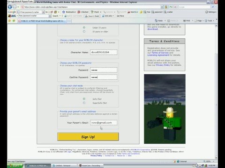
Task: Click the security lock icon in address bar
Action: pyautogui.click(x=166, y=7)
